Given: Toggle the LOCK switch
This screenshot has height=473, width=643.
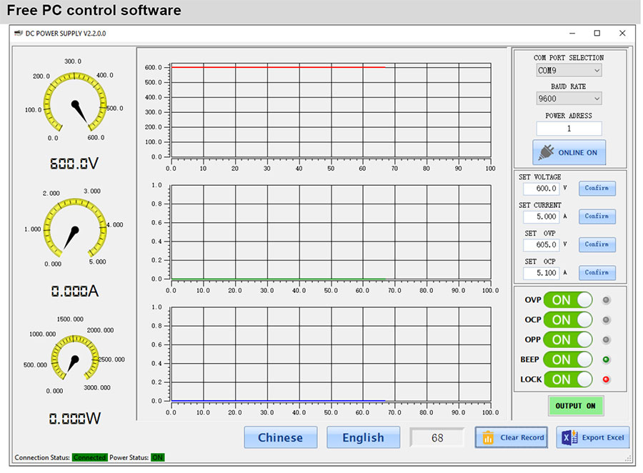Looking at the screenshot, I should point(568,379).
